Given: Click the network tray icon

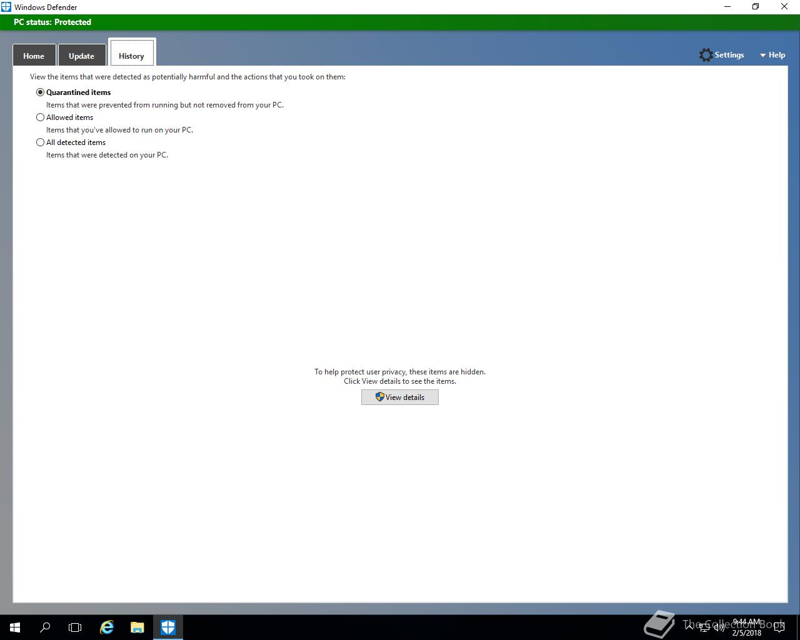Looking at the screenshot, I should click(x=704, y=627).
